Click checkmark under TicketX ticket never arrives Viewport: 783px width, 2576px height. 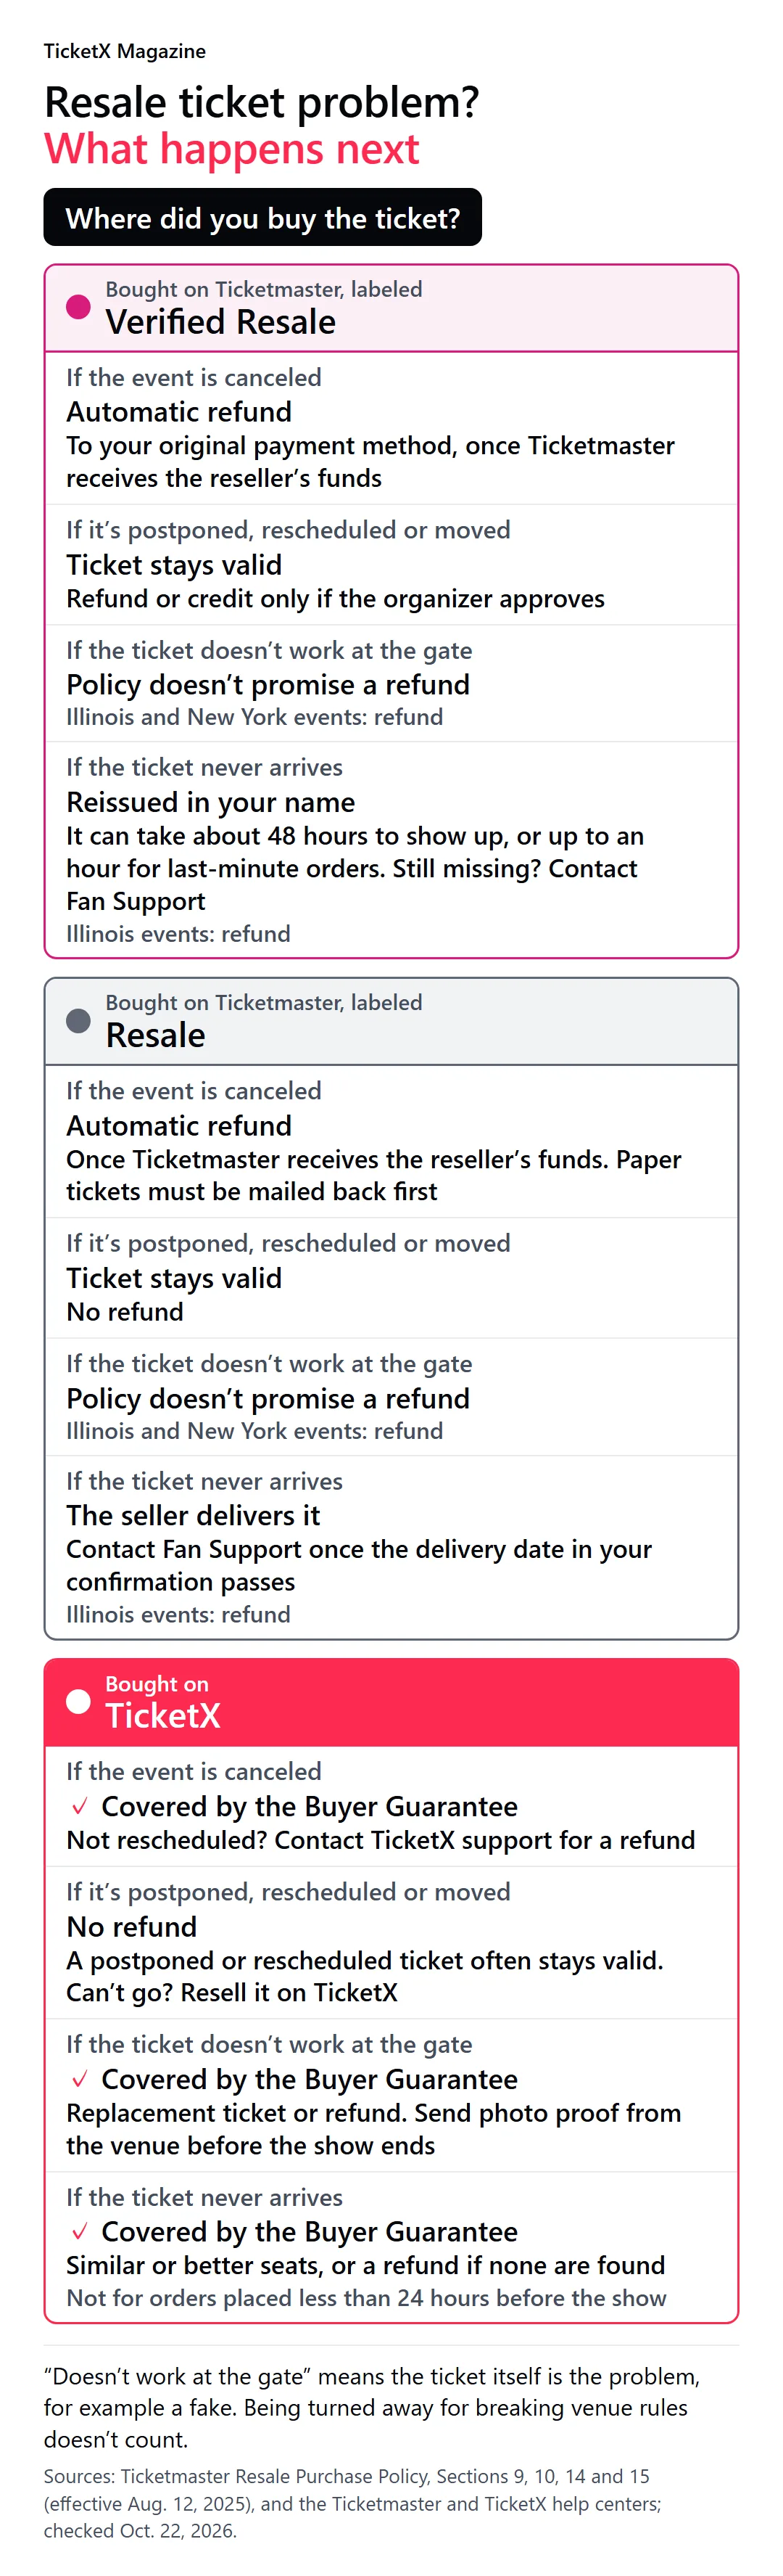coord(80,2232)
